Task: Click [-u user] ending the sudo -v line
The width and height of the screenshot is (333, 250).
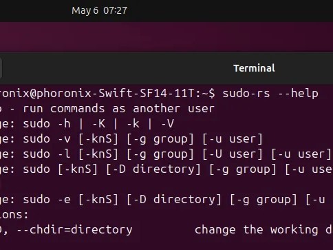Action: point(233,139)
